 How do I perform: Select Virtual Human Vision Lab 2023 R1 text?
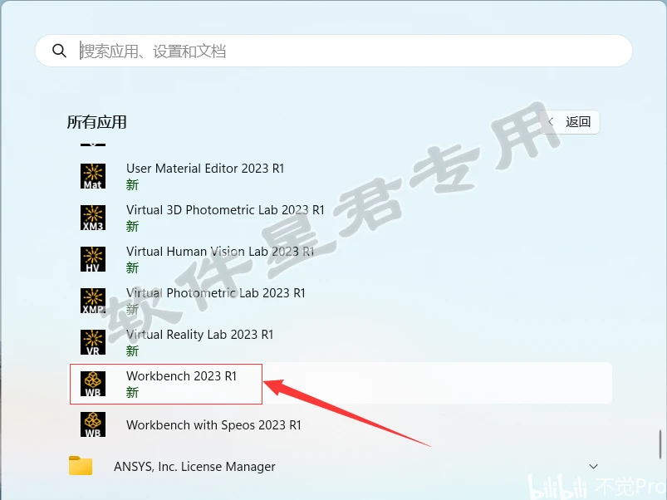(x=220, y=252)
